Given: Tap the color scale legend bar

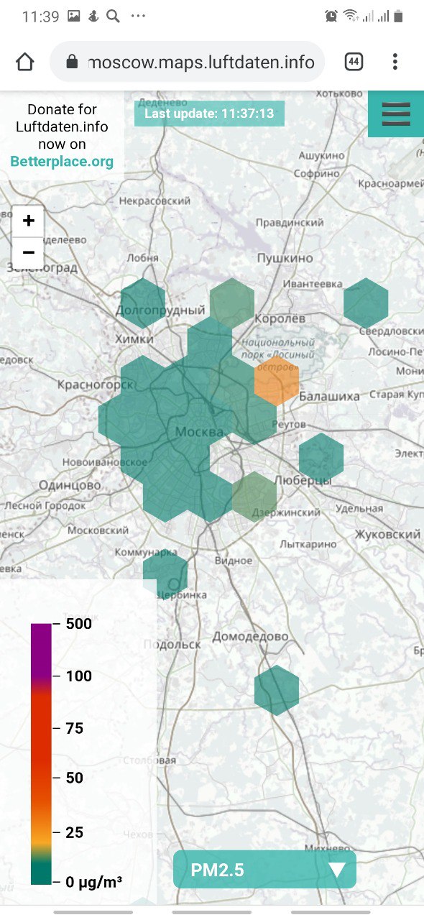Looking at the screenshot, I should point(41,754).
